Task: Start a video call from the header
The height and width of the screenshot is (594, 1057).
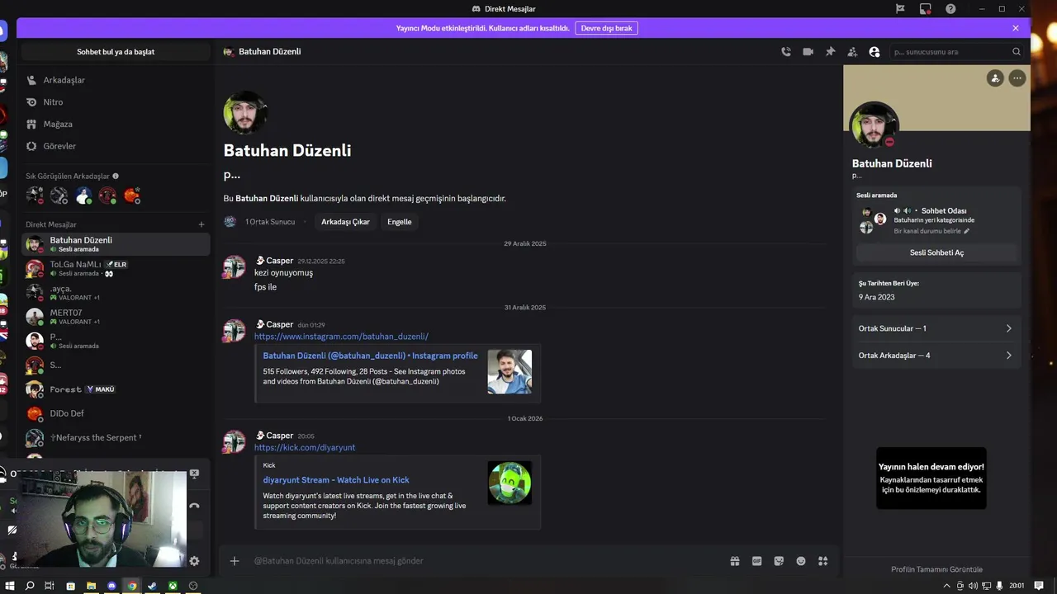Action: tap(808, 51)
